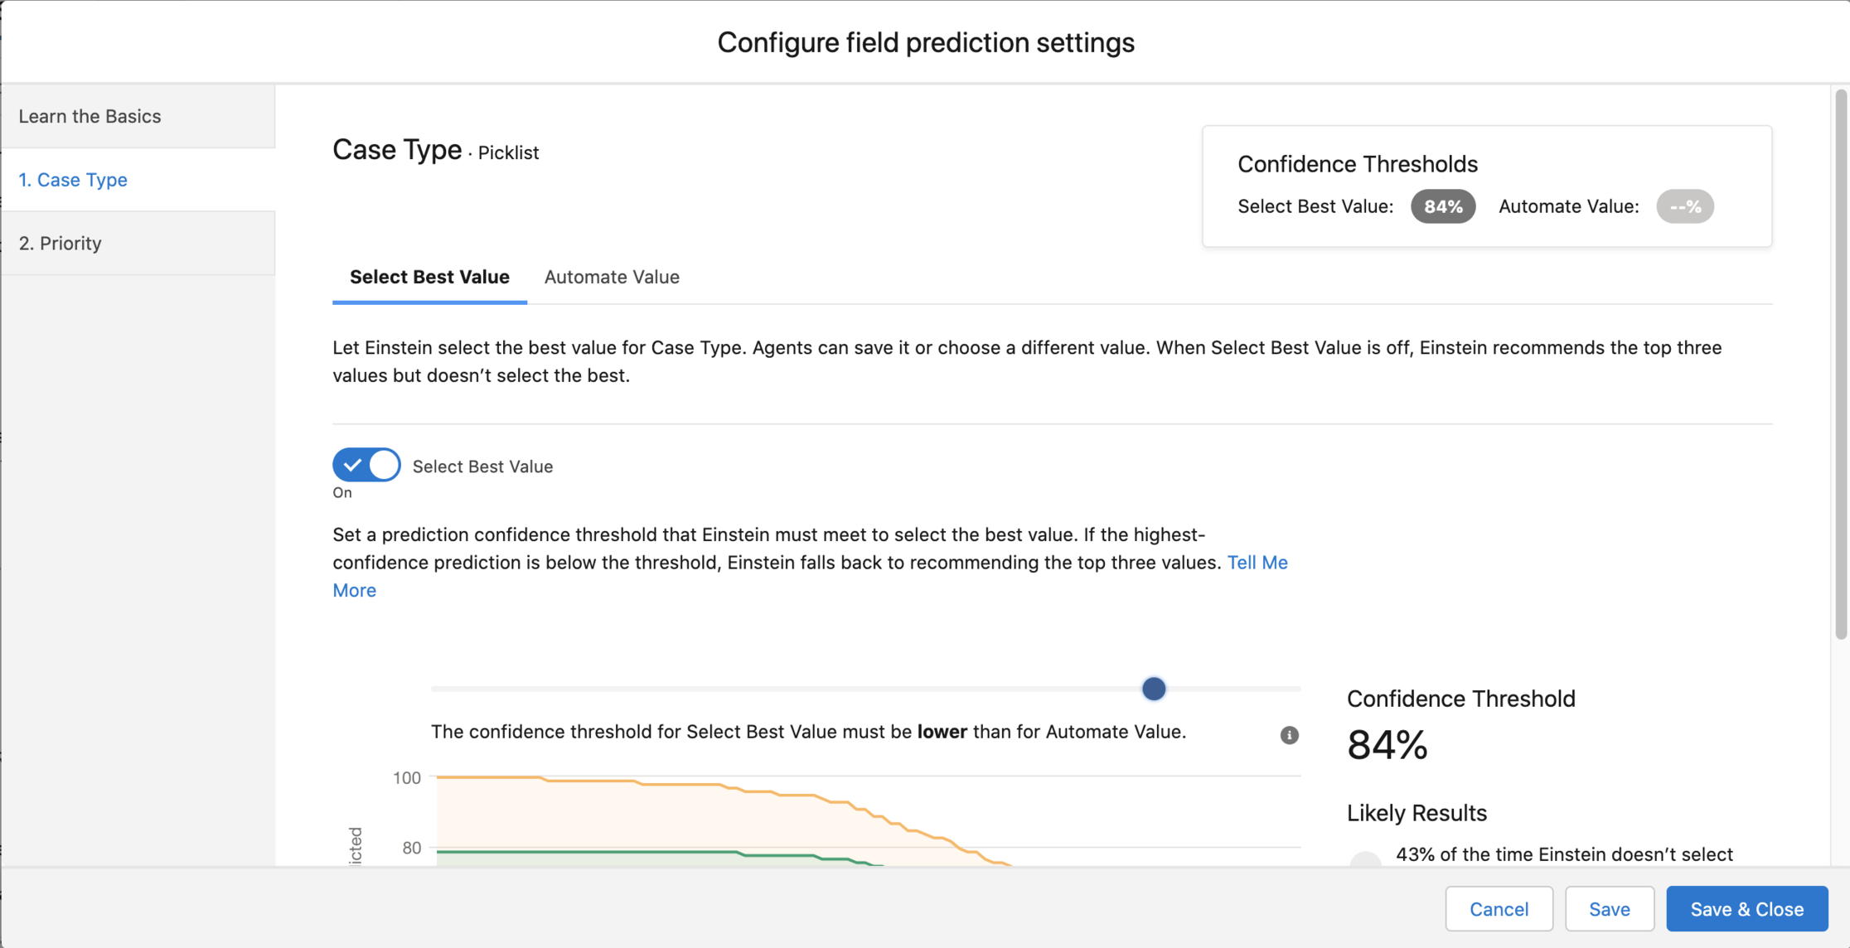Turn off the Select Best Value toggle

point(366,465)
